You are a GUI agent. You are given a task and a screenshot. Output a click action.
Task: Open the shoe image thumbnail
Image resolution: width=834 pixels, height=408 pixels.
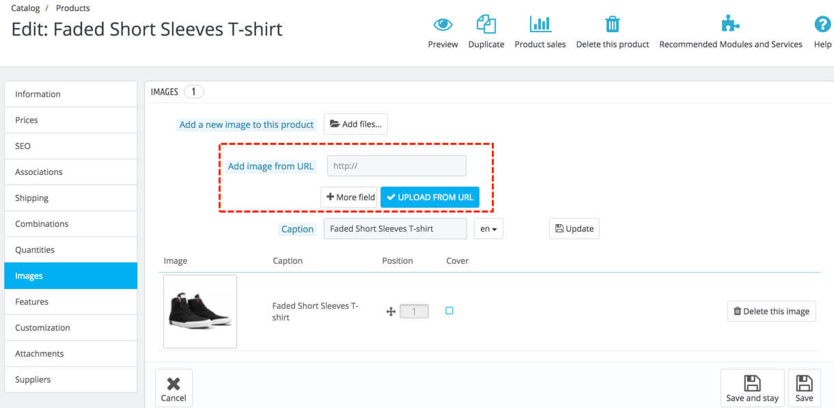(199, 311)
